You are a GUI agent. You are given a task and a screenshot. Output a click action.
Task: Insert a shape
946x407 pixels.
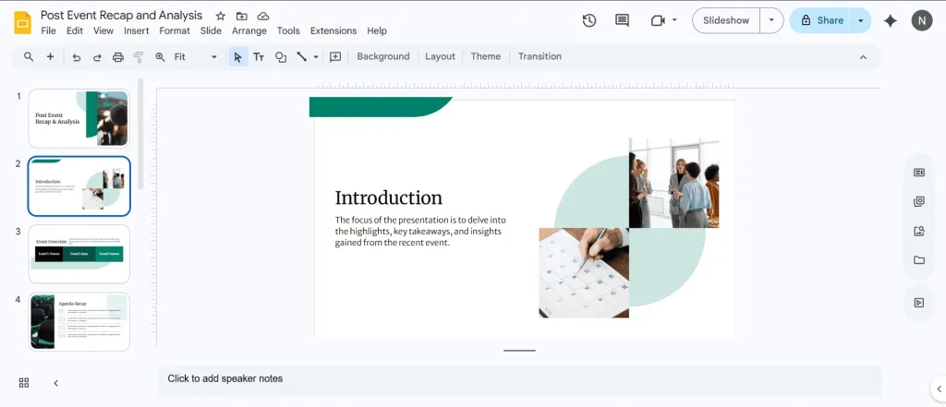coord(281,57)
